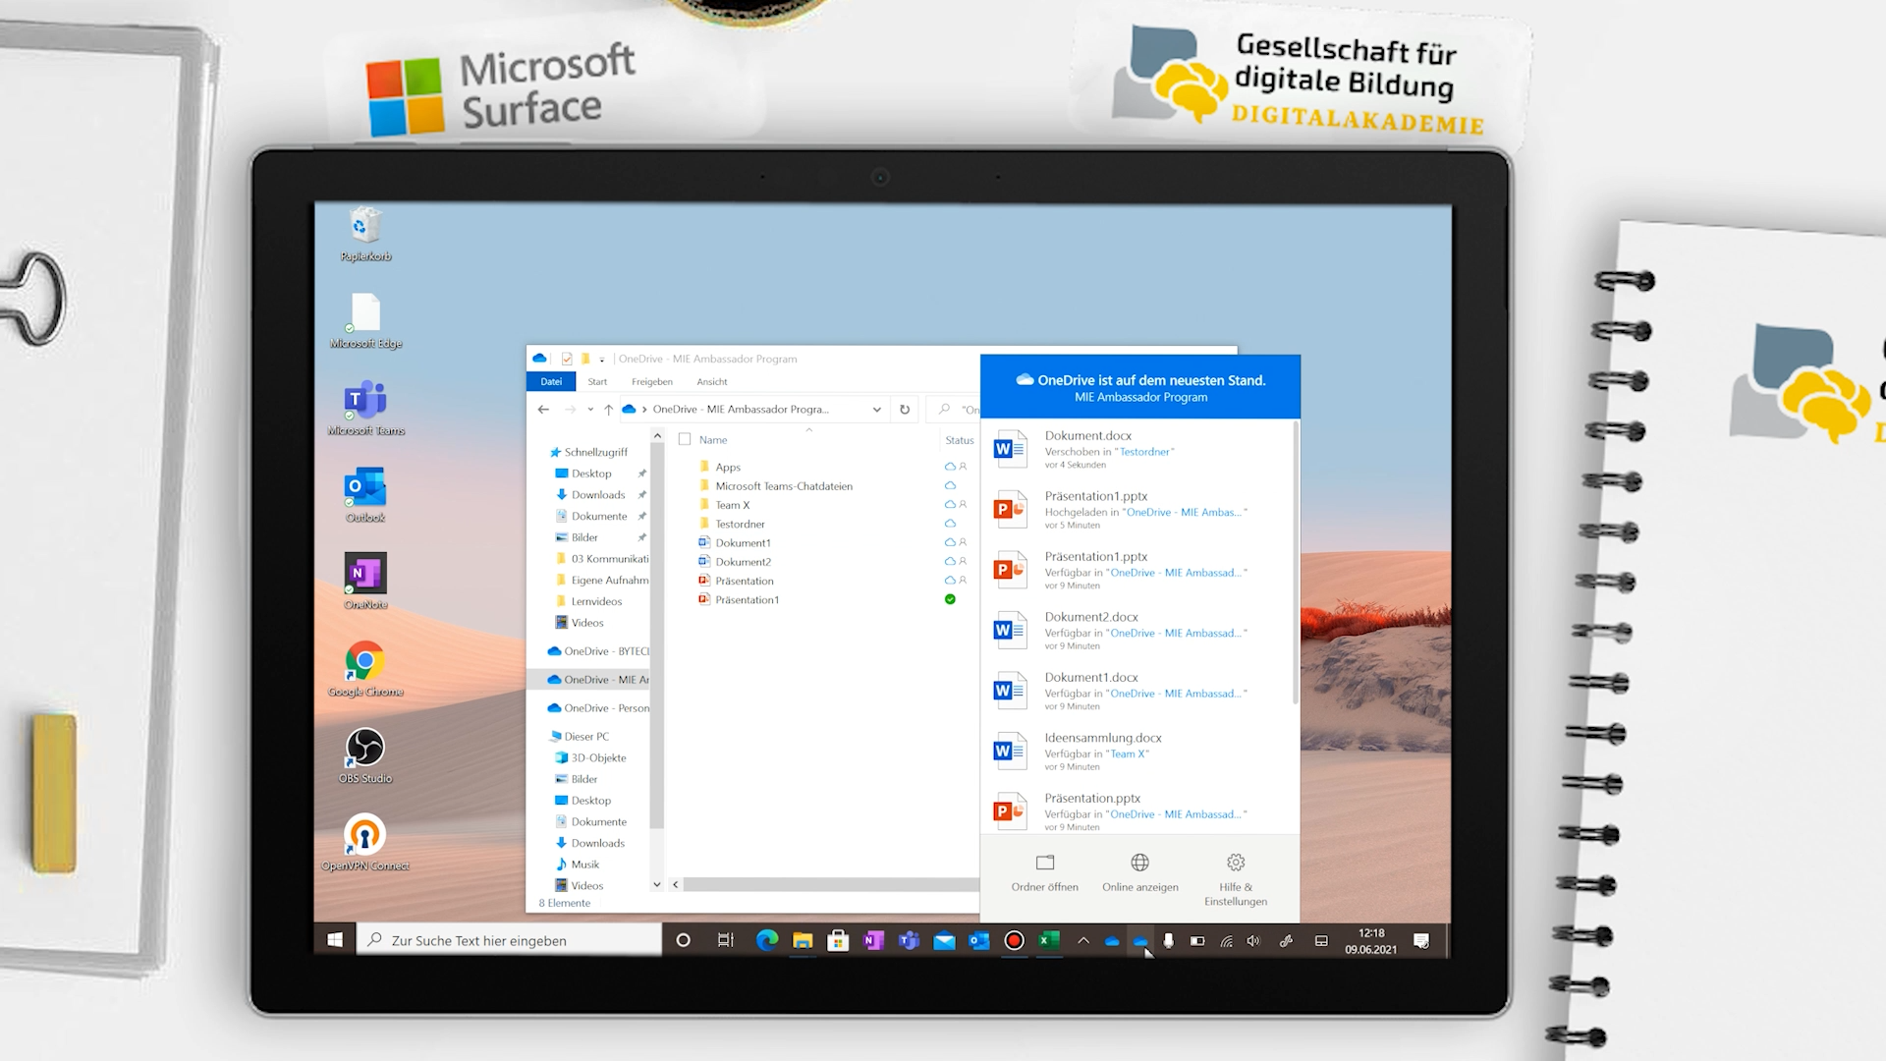Select Downloads under Schnellzugriff
The image size is (1886, 1061).
pyautogui.click(x=598, y=495)
